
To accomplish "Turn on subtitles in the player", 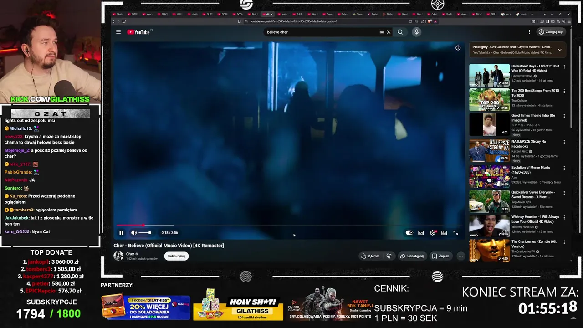I will click(421, 233).
